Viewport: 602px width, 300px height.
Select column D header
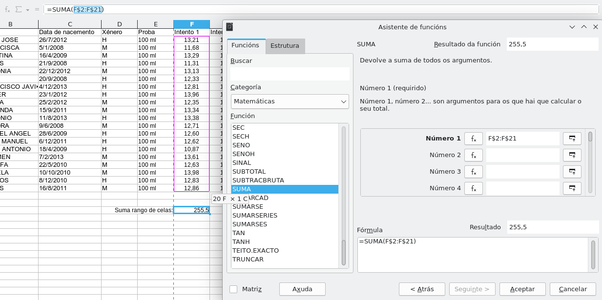point(120,24)
